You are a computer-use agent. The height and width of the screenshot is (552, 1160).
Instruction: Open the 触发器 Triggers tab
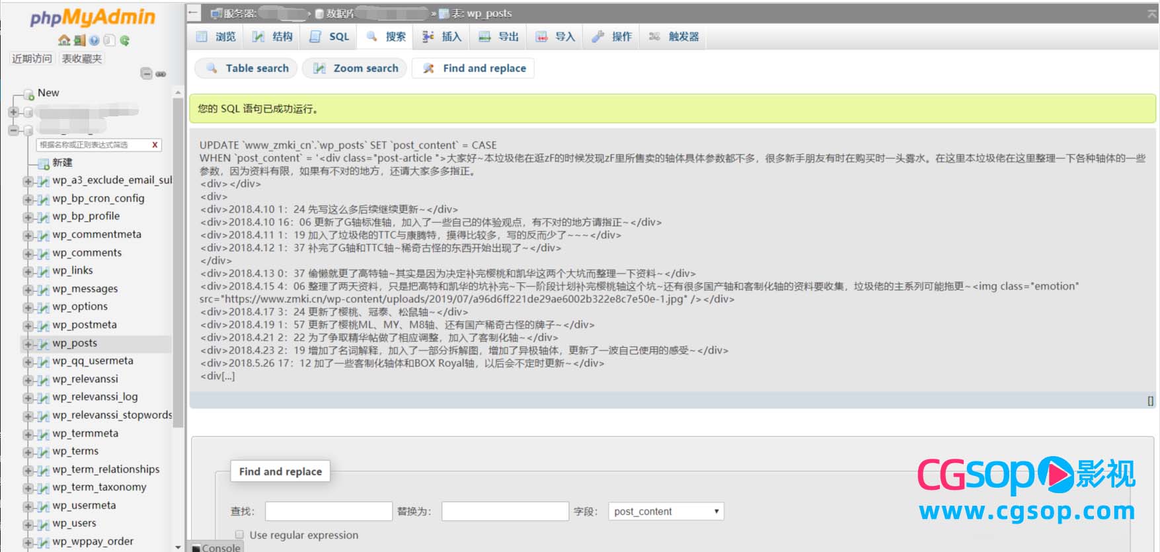674,36
